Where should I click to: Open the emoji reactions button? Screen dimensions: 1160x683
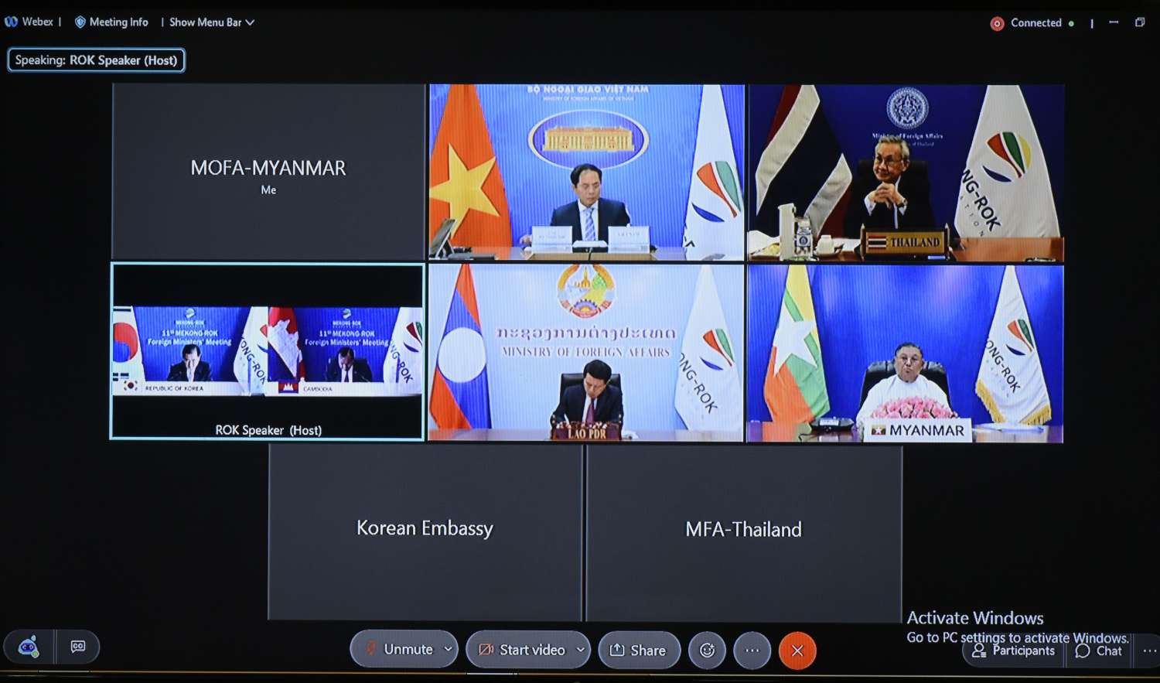pos(707,651)
